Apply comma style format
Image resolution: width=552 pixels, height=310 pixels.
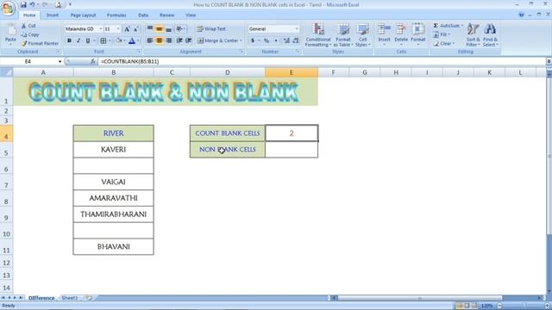tap(276, 40)
